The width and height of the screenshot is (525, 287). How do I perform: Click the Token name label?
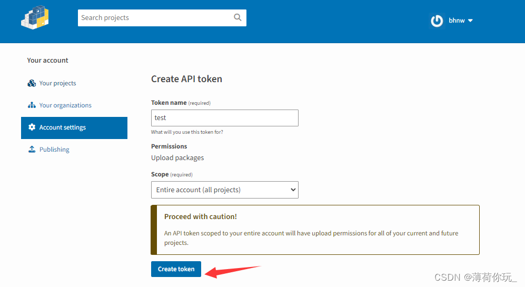(x=169, y=103)
